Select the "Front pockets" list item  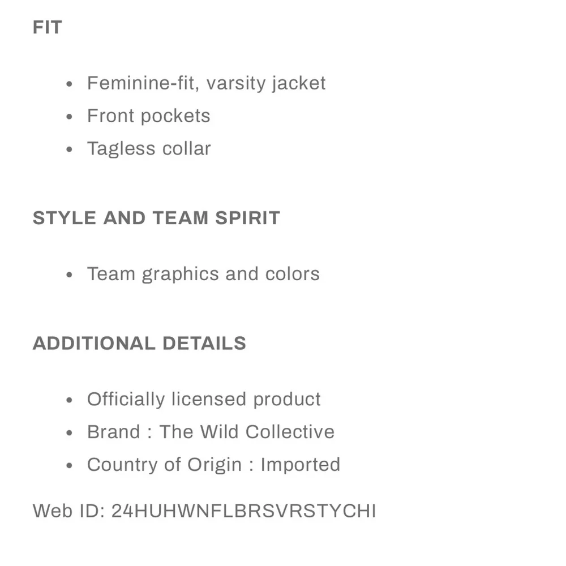(148, 116)
